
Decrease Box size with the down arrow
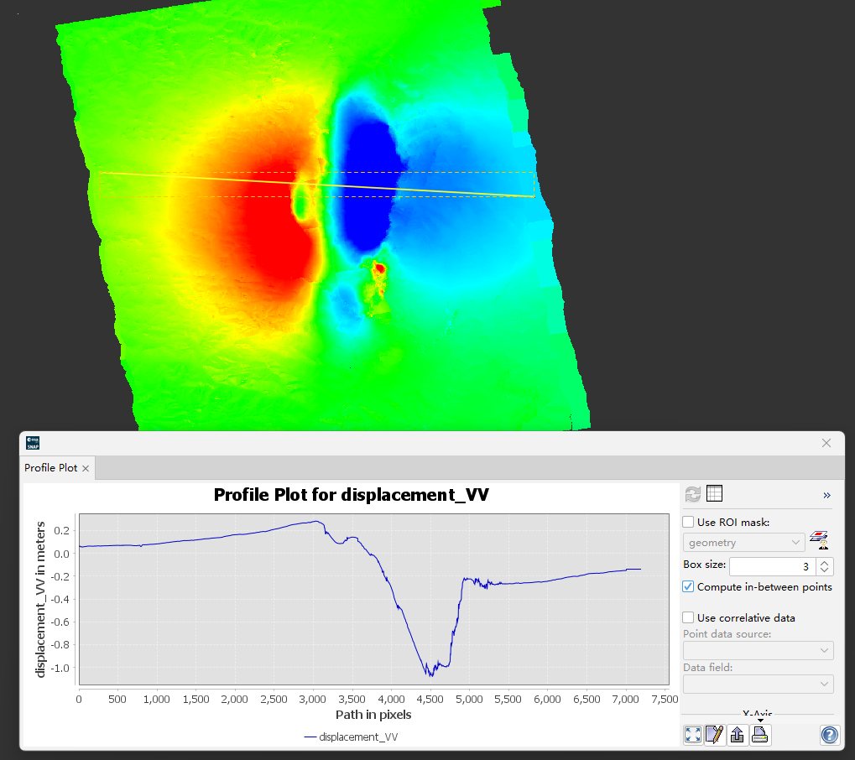point(825,570)
